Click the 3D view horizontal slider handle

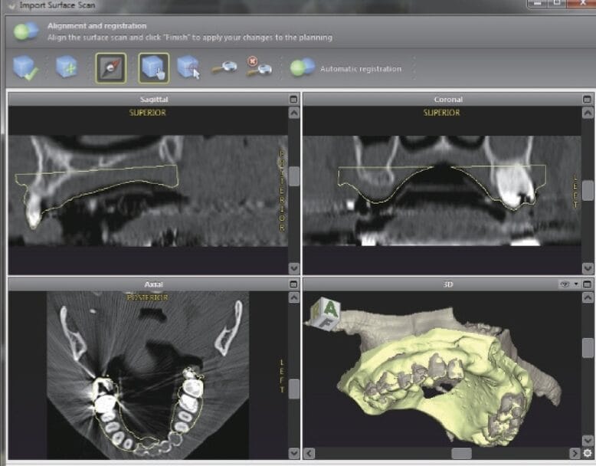pos(461,454)
